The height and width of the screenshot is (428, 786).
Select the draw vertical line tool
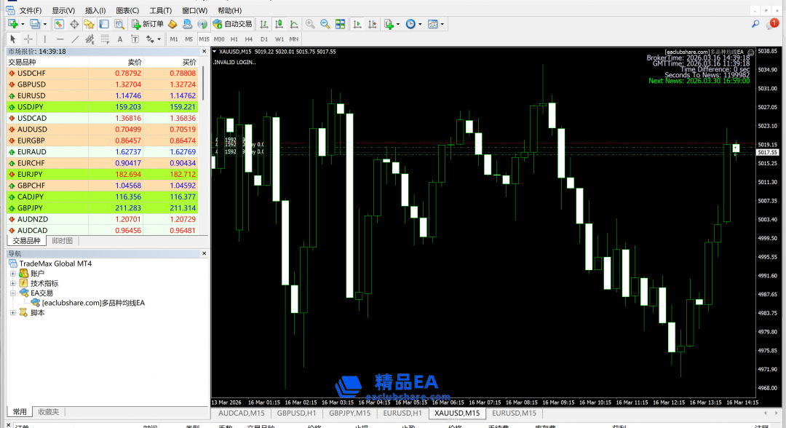(45, 39)
